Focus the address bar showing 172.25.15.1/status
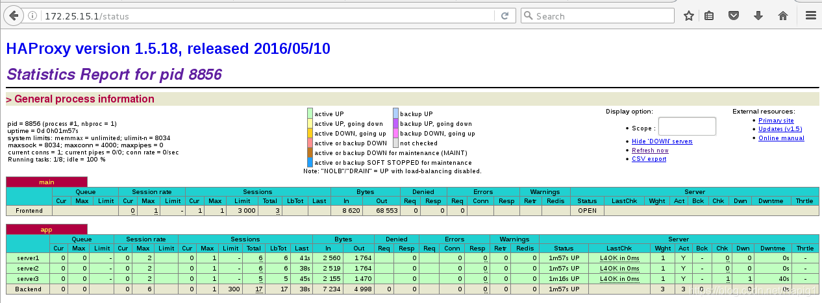The width and height of the screenshot is (822, 303). point(260,16)
